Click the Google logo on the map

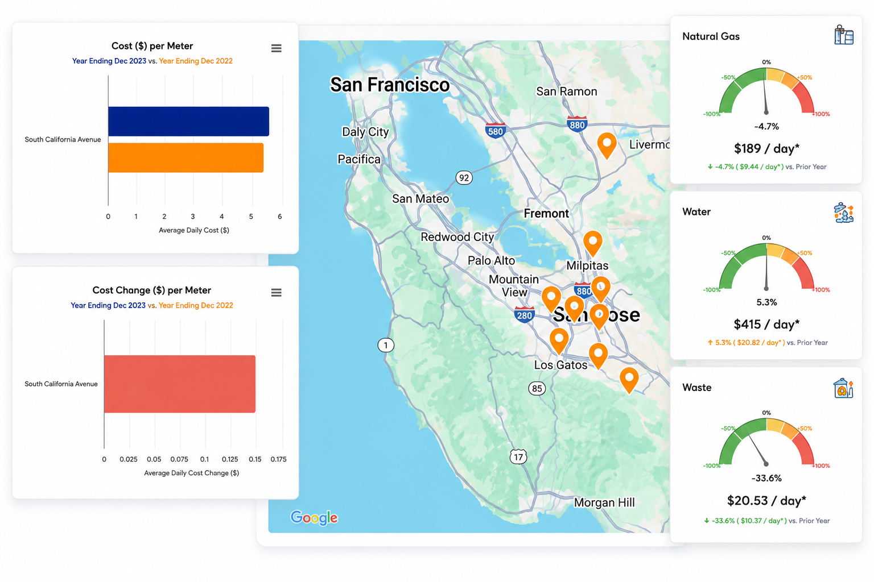pos(314,518)
